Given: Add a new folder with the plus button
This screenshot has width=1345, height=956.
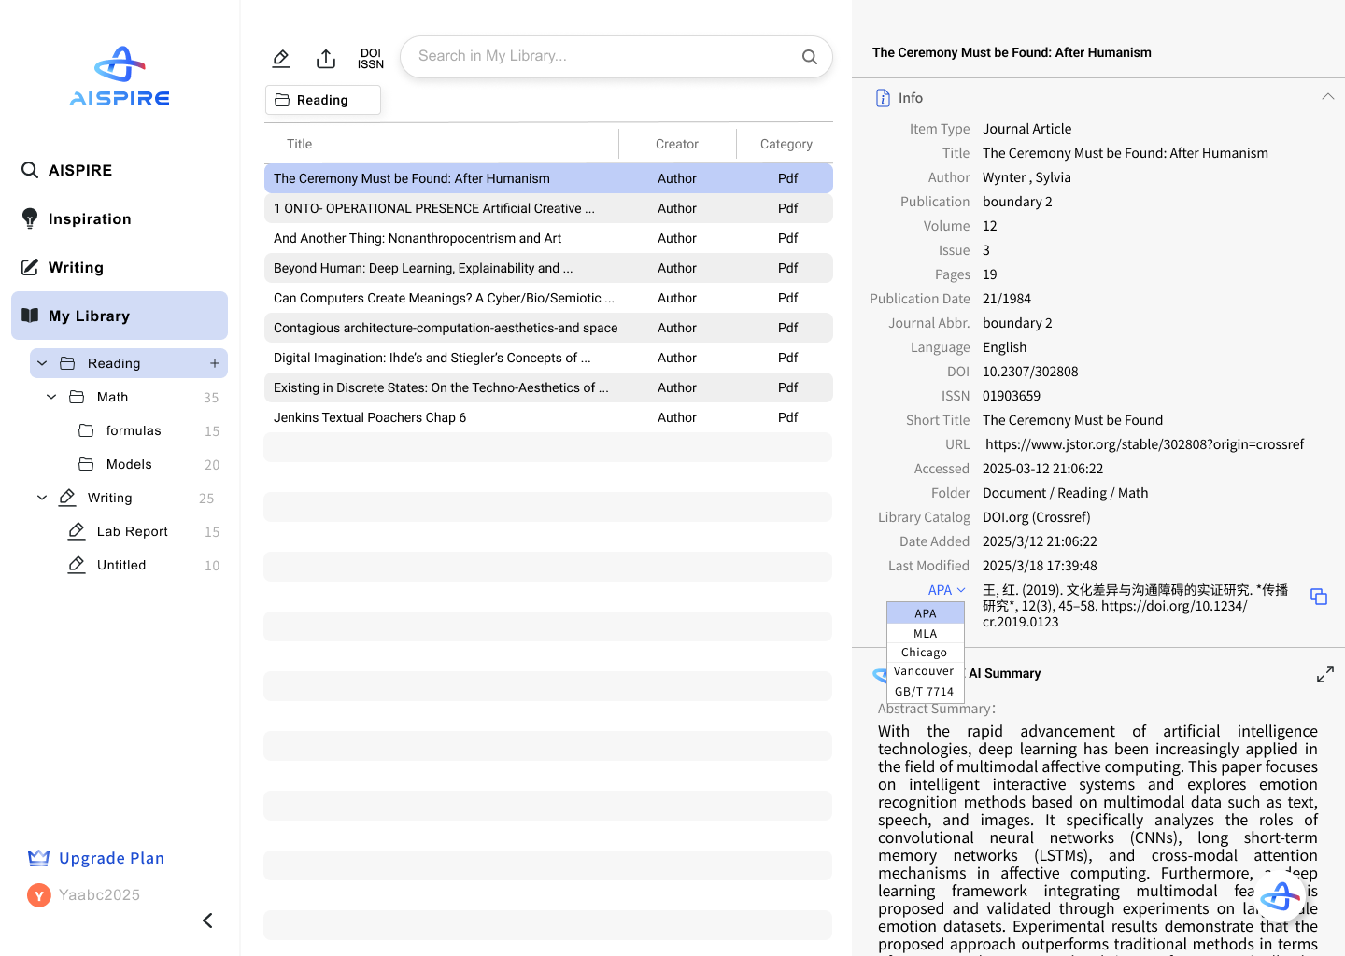Looking at the screenshot, I should [215, 363].
